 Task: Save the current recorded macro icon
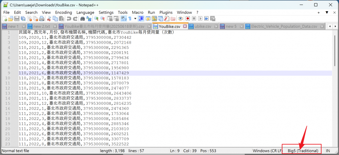tap(213, 19)
